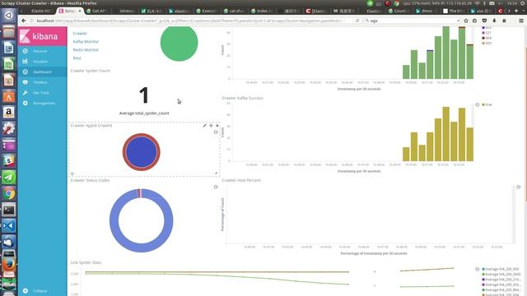Select Dashboard in the Kibana sidebar
This screenshot has width=527, height=296.
pos(42,72)
